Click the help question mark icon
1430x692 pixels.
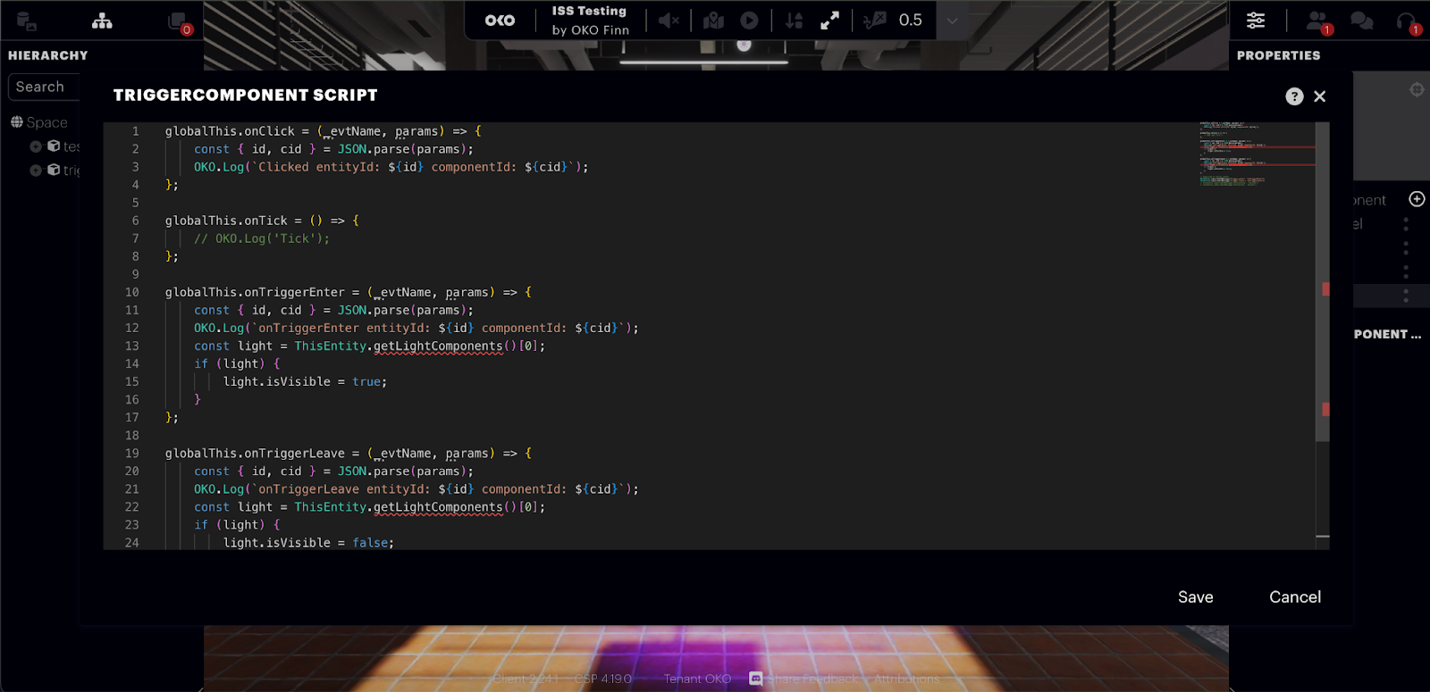[1294, 96]
